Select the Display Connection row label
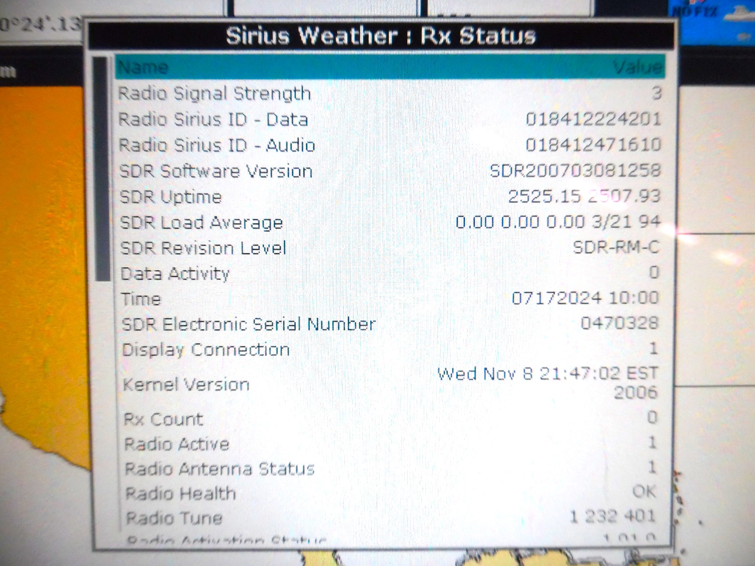 point(206,350)
